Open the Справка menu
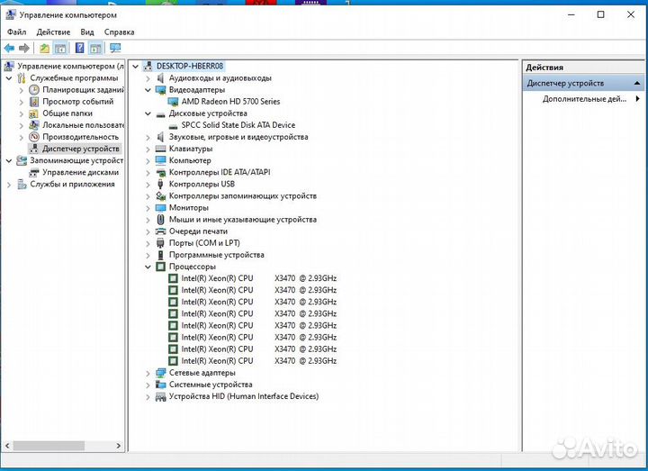The height and width of the screenshot is (471, 648). (119, 32)
